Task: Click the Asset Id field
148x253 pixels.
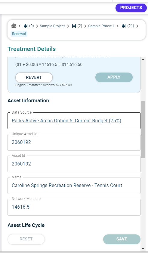Action: tap(74, 164)
